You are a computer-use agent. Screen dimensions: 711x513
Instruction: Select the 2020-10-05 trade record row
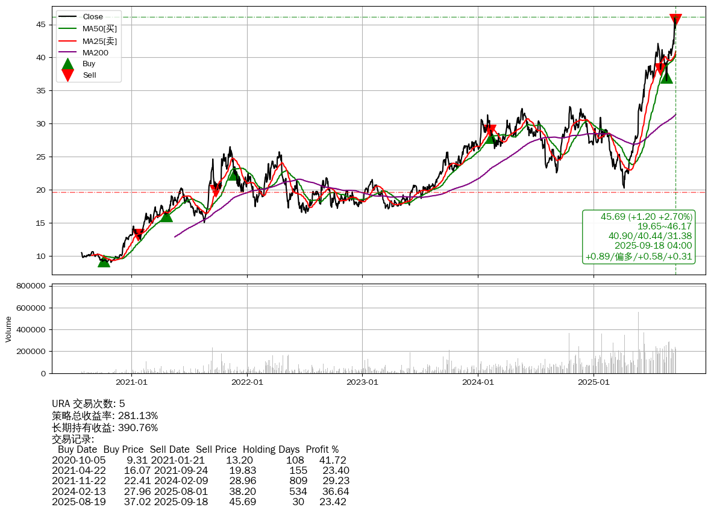tap(199, 461)
